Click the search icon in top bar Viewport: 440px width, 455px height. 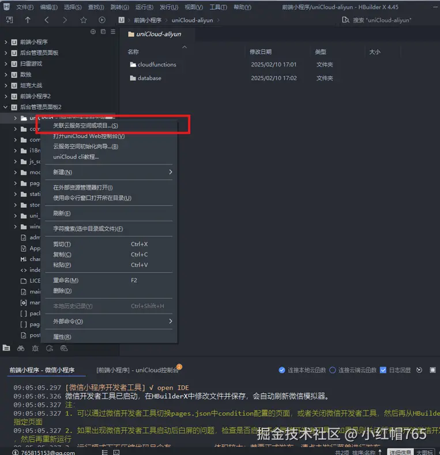pos(345,20)
